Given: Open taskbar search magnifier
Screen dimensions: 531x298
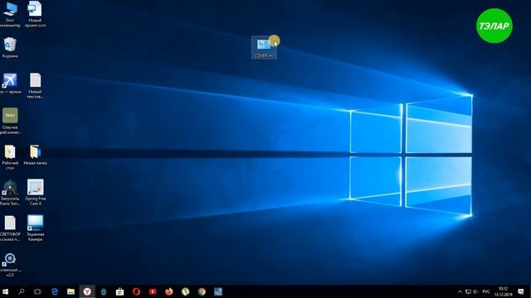Looking at the screenshot, I should 22,291.
